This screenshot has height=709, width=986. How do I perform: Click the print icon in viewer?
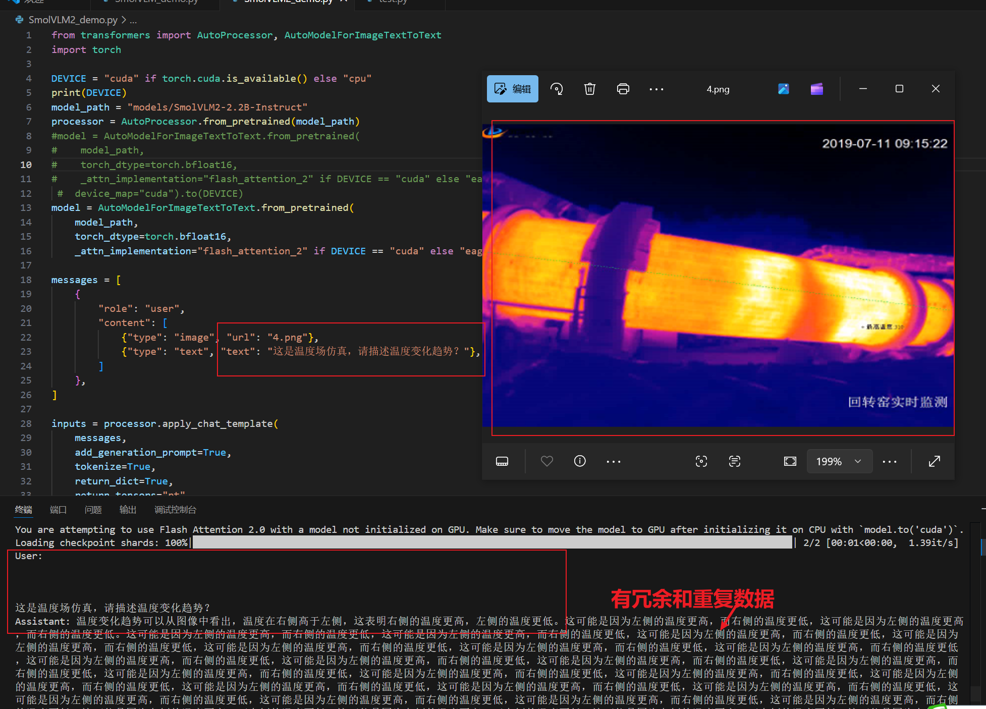click(623, 89)
